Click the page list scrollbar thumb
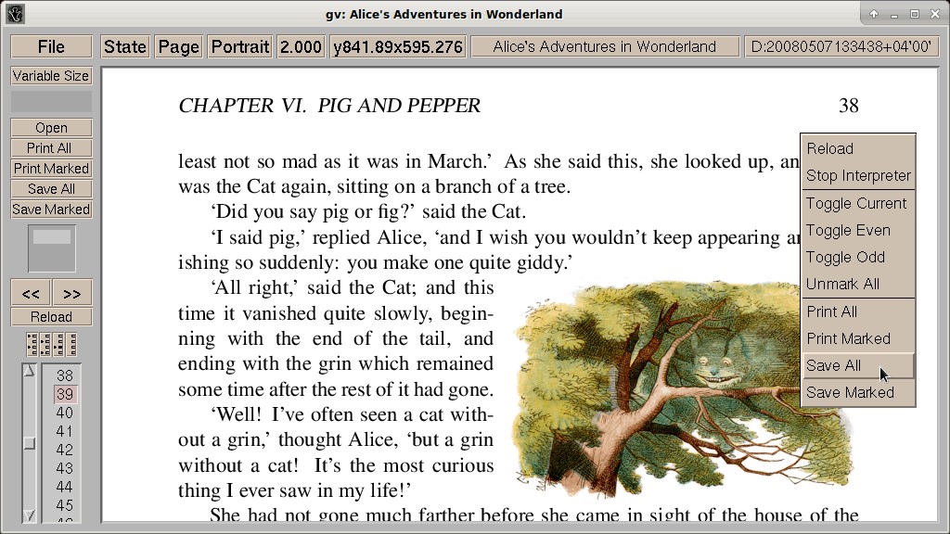This screenshot has height=534, width=950. point(29,444)
